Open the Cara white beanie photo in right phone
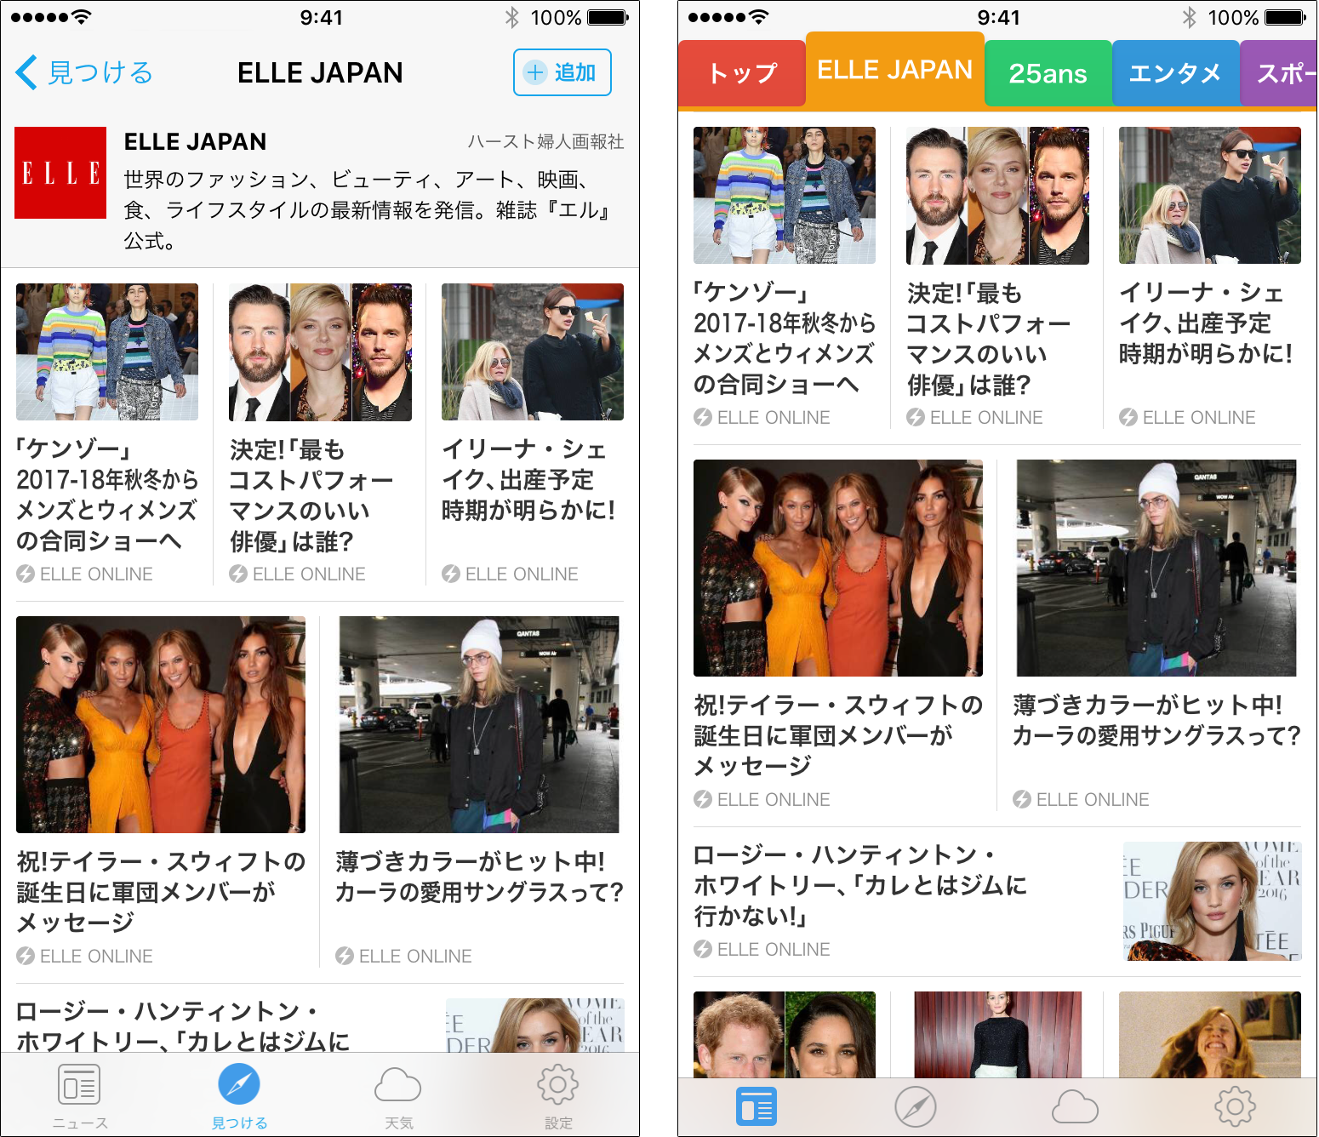Screen dimensions: 1319x1137 (x=1156, y=568)
